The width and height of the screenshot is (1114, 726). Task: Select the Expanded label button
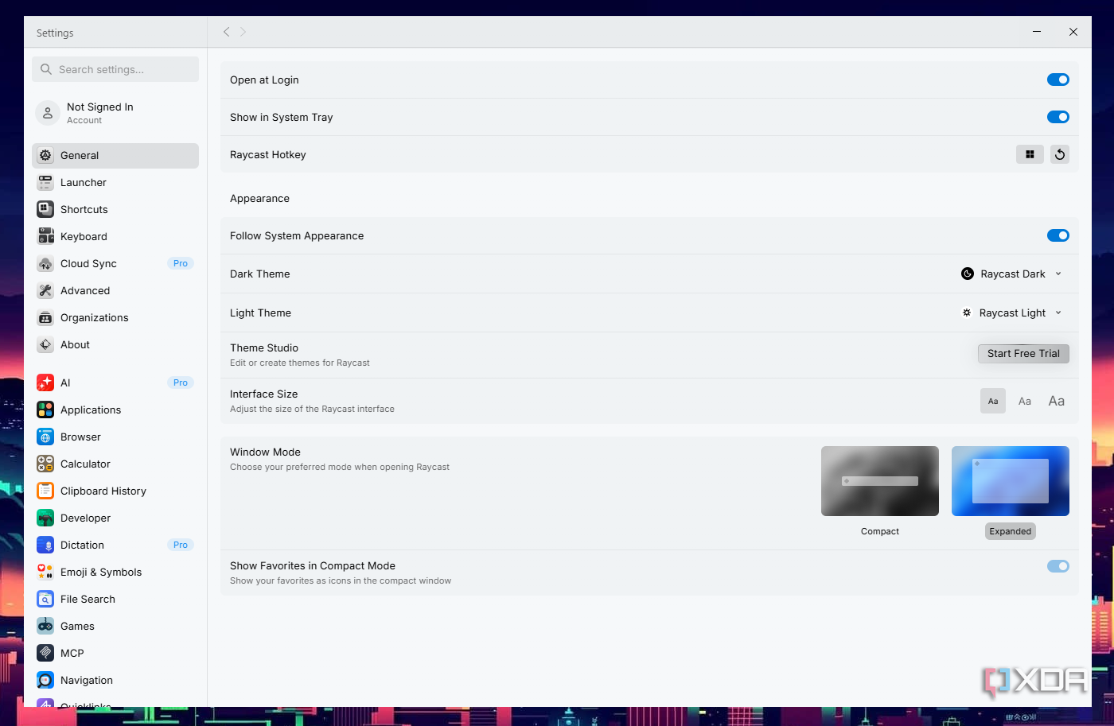click(1011, 531)
